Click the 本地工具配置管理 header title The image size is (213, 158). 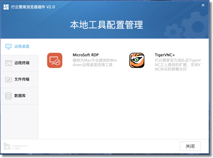[106, 25]
